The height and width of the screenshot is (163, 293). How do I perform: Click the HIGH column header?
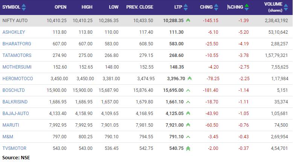point(87,7)
